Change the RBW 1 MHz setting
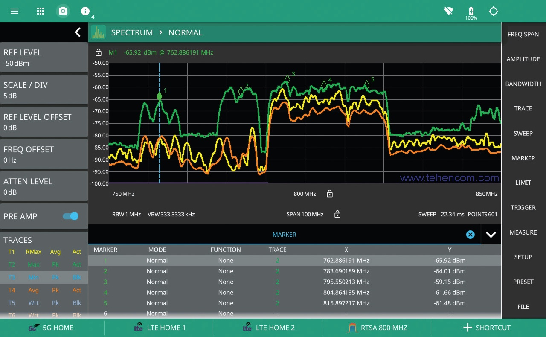546x337 pixels. pyautogui.click(x=126, y=214)
